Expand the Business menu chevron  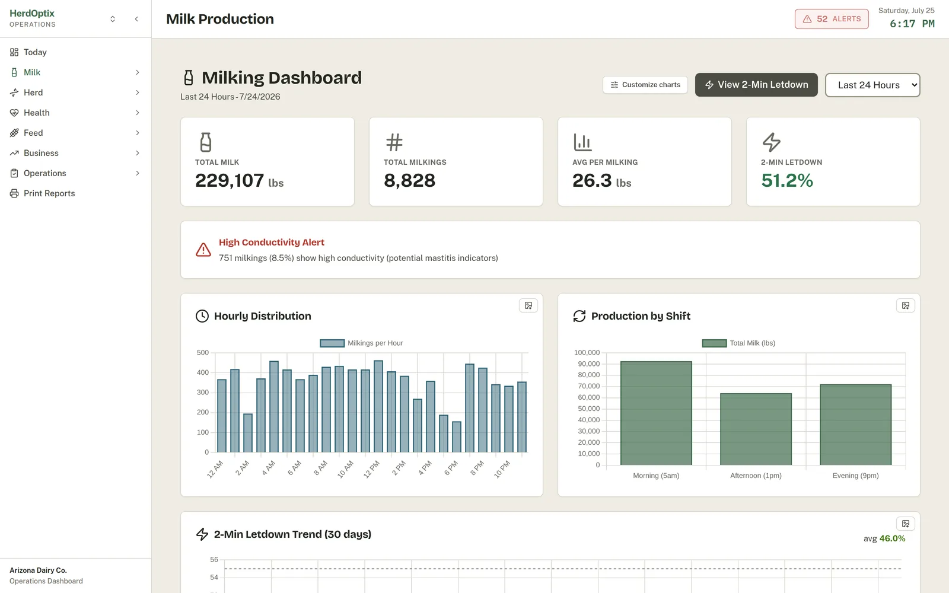click(138, 153)
